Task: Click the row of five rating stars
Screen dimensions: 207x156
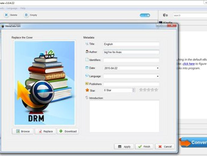Action: click(148, 90)
